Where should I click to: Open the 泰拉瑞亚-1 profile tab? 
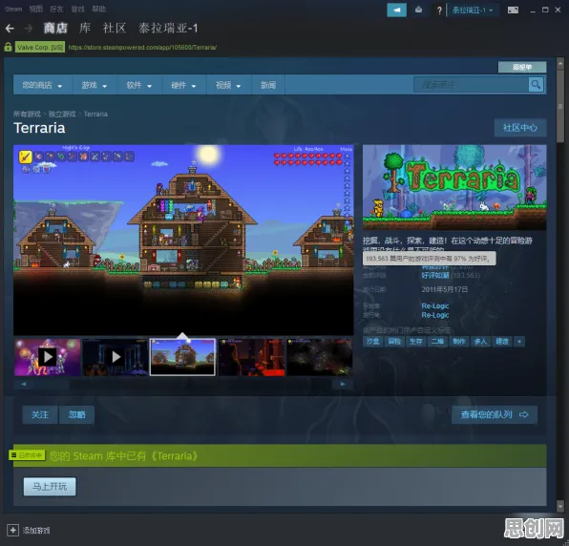(x=168, y=28)
